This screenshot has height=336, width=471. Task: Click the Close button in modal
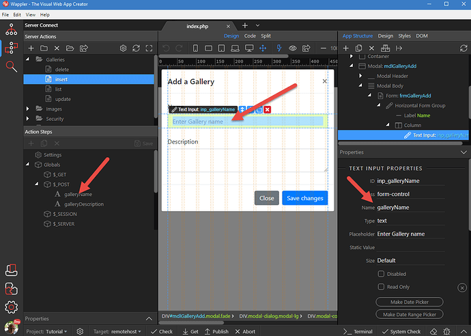267,198
